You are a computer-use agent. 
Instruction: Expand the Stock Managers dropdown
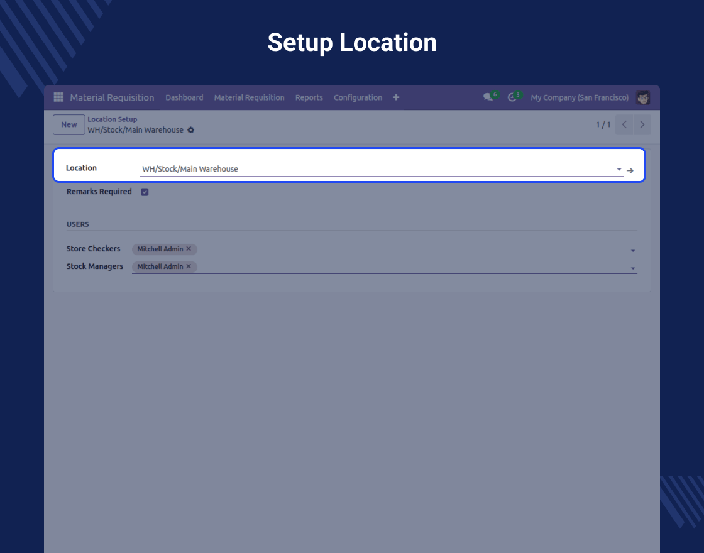632,268
